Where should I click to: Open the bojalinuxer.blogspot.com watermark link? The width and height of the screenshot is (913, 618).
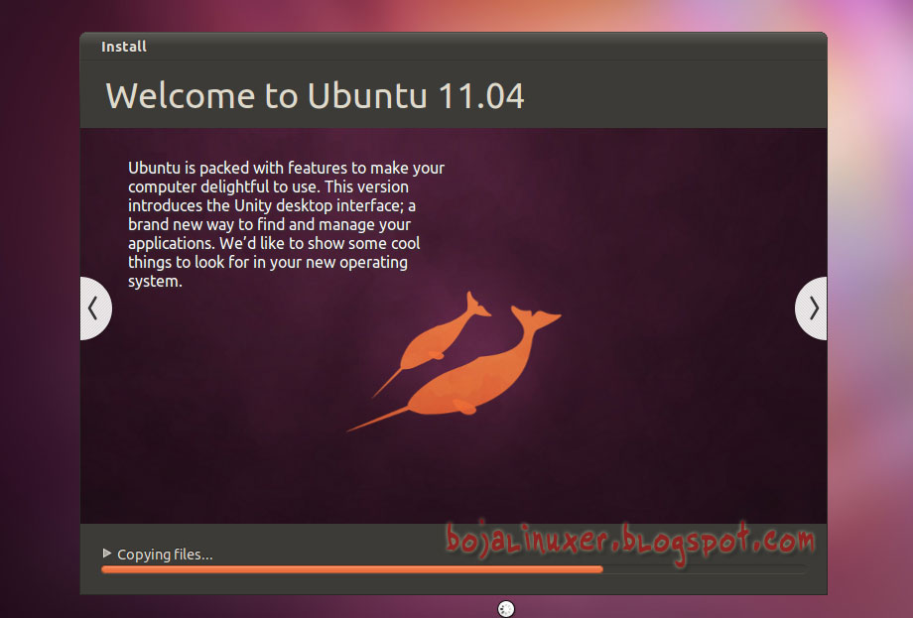click(x=630, y=542)
